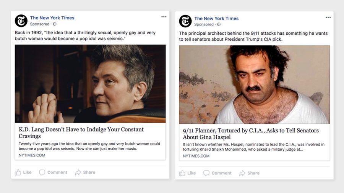Click globe audience icon on right post
344x193 pixels.
click(x=219, y=24)
